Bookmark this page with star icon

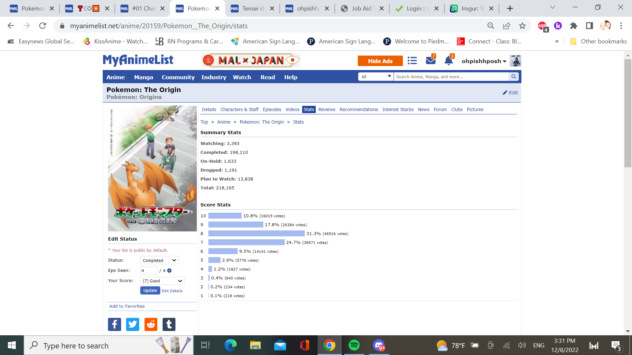point(522,26)
